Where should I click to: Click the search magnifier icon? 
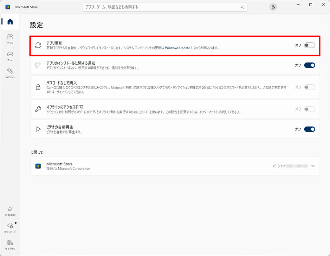(242, 7)
